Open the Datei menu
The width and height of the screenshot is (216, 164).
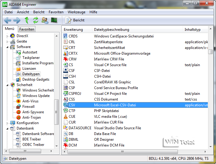[x=8, y=12]
